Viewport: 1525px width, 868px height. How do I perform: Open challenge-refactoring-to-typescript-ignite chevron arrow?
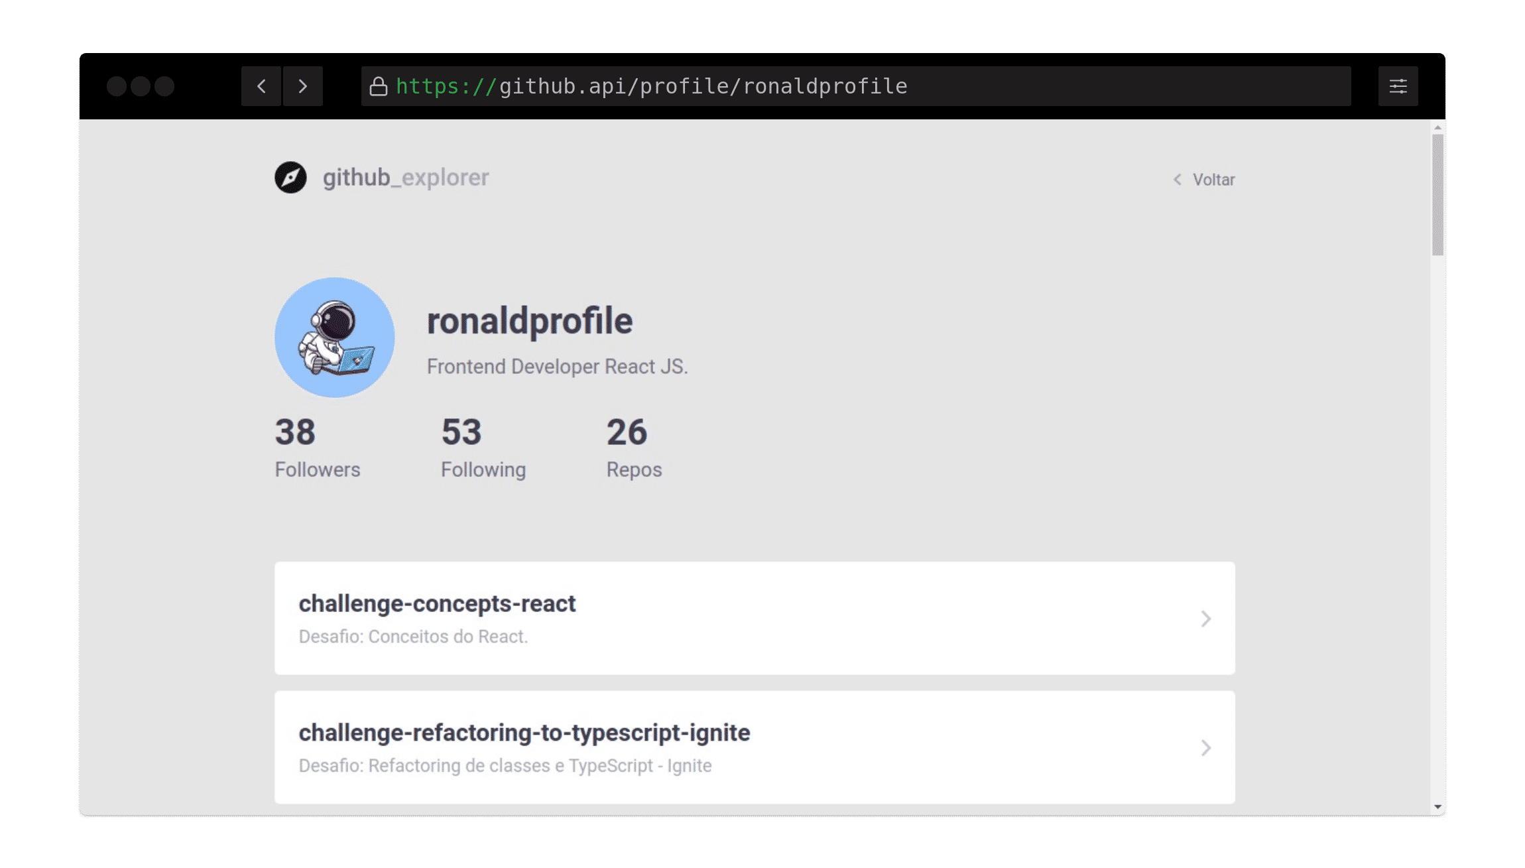click(1206, 748)
